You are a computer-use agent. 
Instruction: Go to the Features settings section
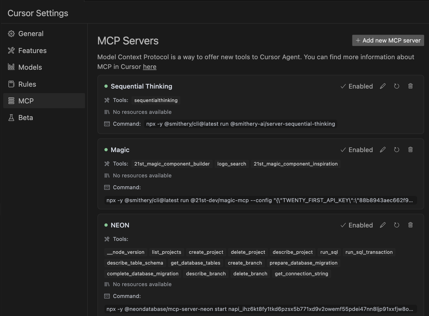32,51
